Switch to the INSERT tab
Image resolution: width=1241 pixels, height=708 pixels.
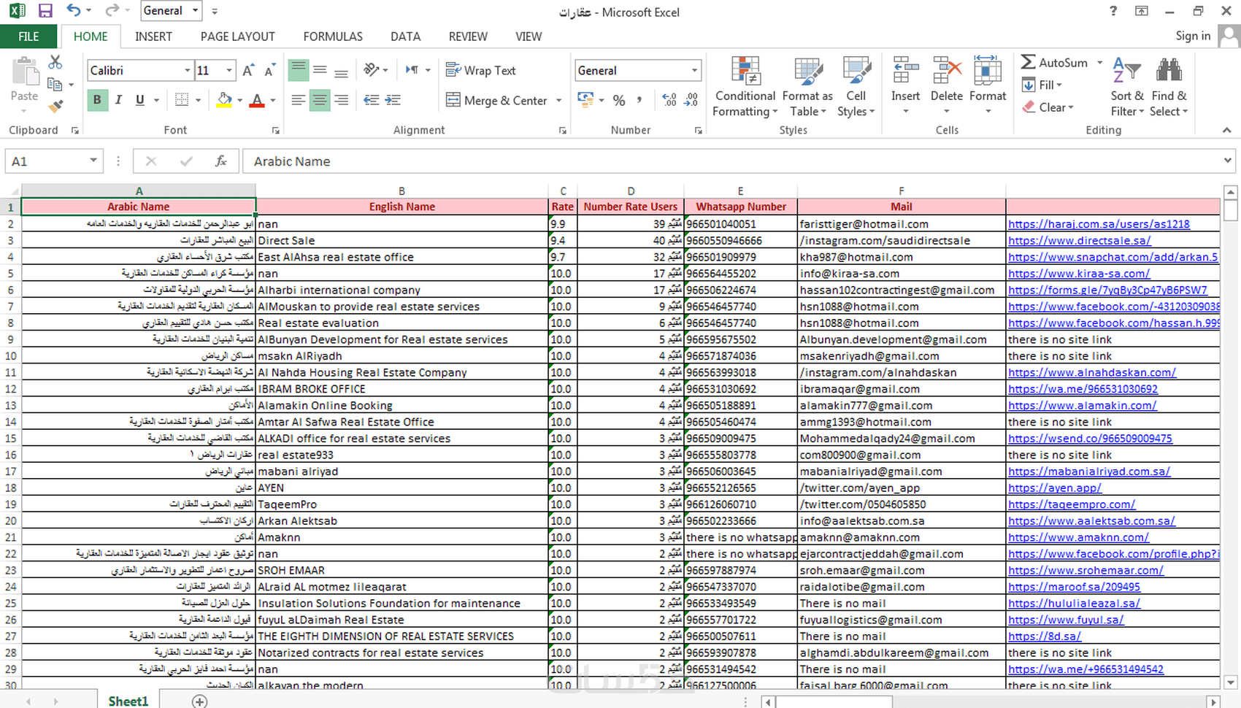click(x=153, y=36)
